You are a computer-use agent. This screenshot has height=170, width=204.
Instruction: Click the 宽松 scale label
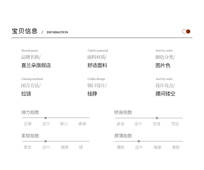click(x=175, y=124)
